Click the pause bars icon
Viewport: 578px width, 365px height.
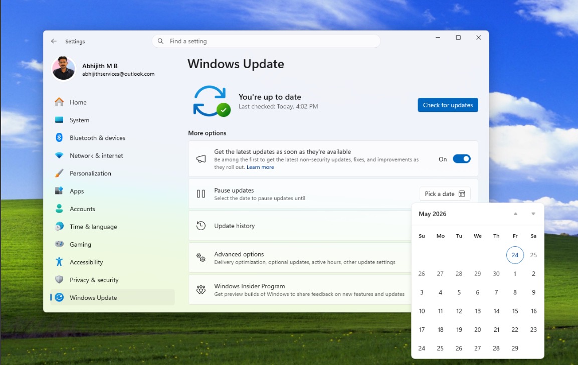click(x=201, y=194)
